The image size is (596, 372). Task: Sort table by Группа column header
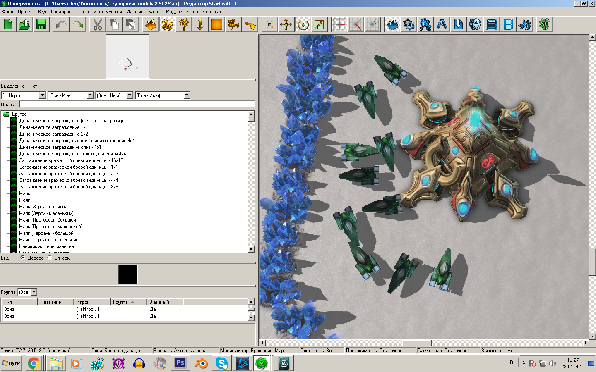click(x=128, y=302)
